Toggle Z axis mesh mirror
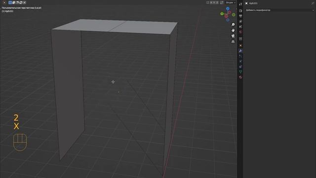The width and height of the screenshot is (316, 178). click(217, 2)
